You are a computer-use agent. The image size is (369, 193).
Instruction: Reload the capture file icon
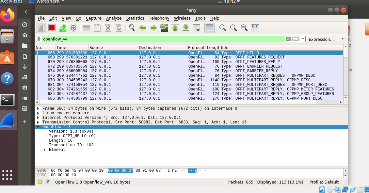119,28
